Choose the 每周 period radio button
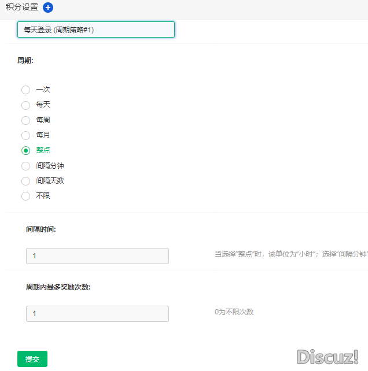This screenshot has height=371, width=368. [x=25, y=120]
